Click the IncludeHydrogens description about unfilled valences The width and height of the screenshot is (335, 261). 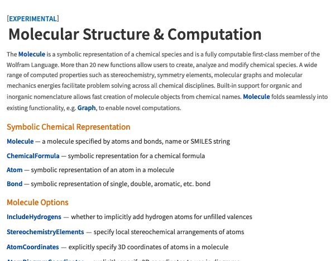coord(161,217)
